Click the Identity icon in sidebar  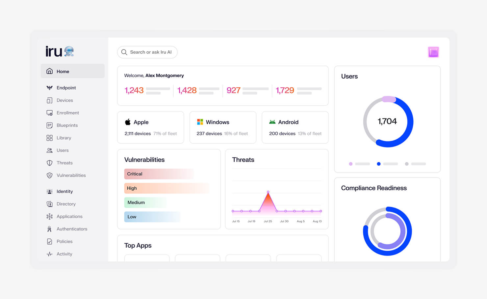[x=49, y=191]
